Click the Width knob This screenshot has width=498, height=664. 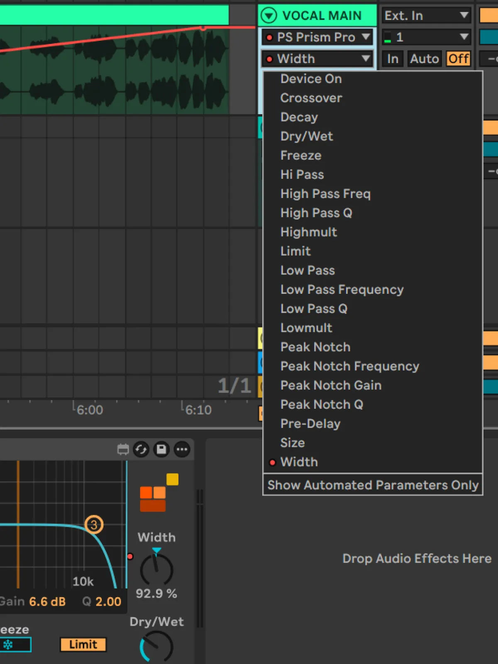coord(156,569)
